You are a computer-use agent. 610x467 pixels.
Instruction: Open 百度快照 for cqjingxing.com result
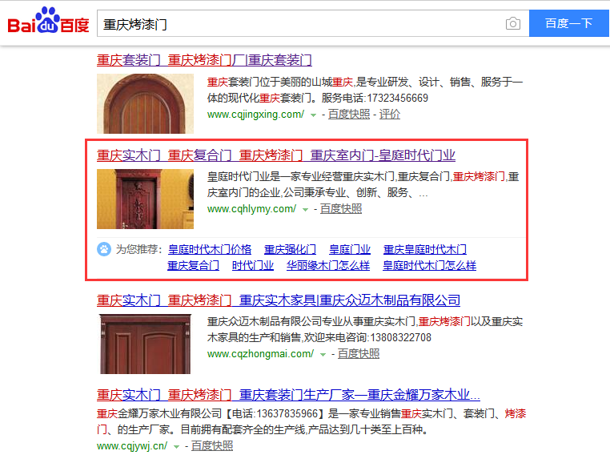coord(348,114)
